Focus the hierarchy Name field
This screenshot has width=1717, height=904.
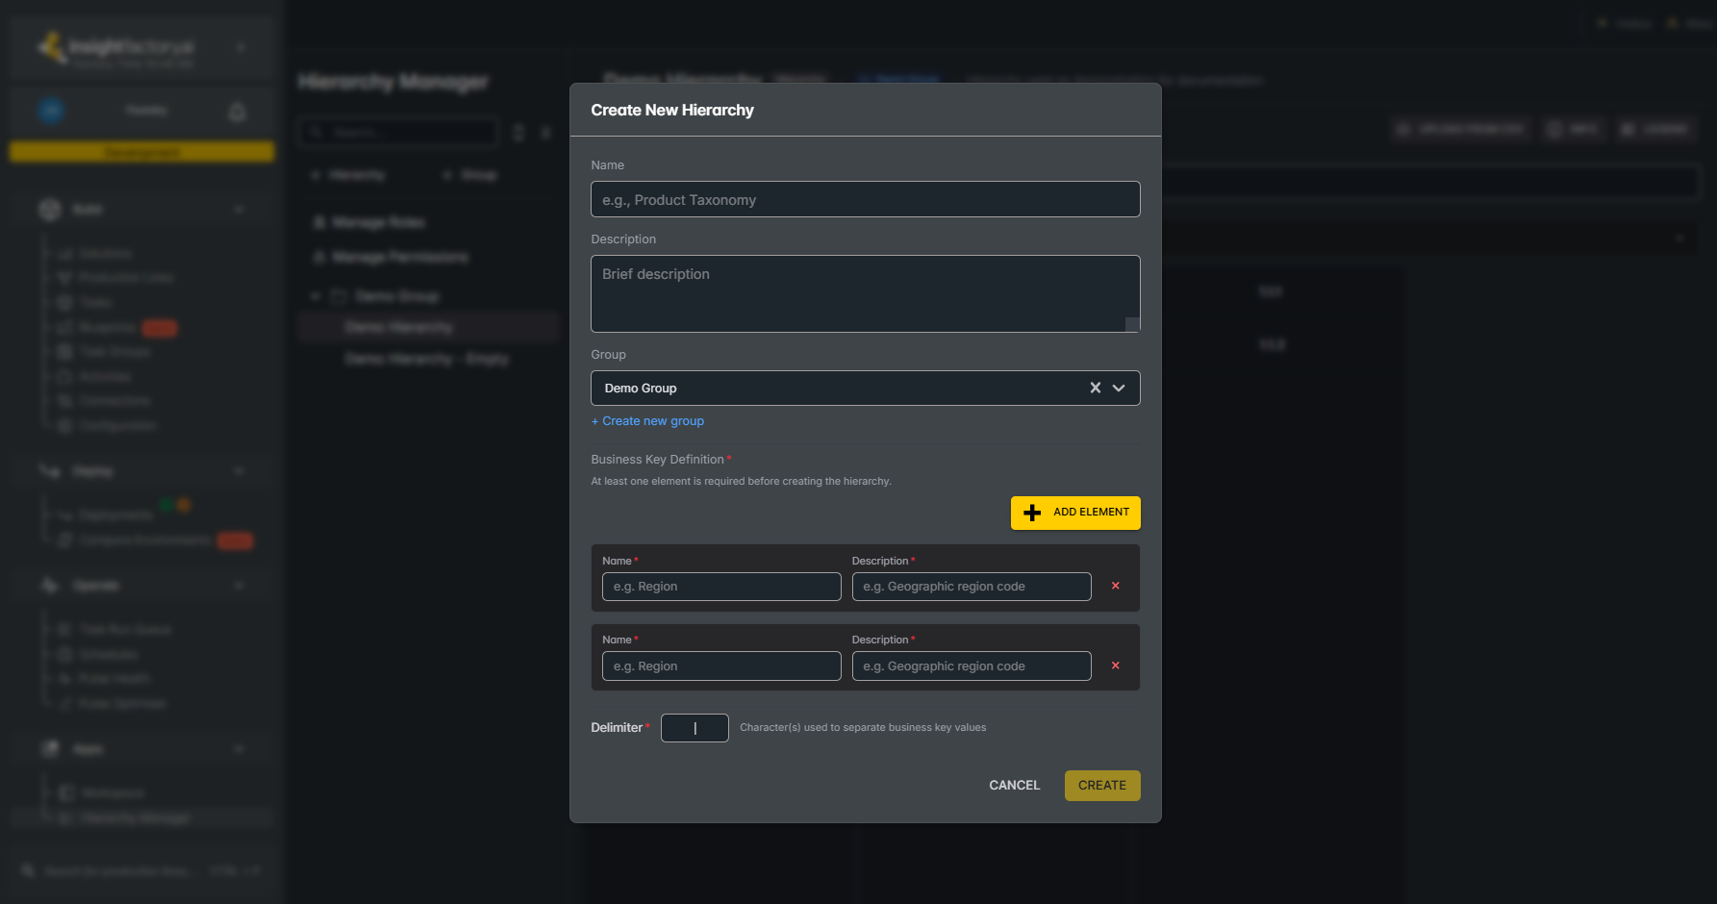coord(865,199)
